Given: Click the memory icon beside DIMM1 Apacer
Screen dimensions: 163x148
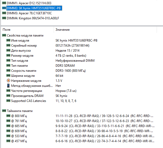Looking at the screenshot, I should pos(4,3).
